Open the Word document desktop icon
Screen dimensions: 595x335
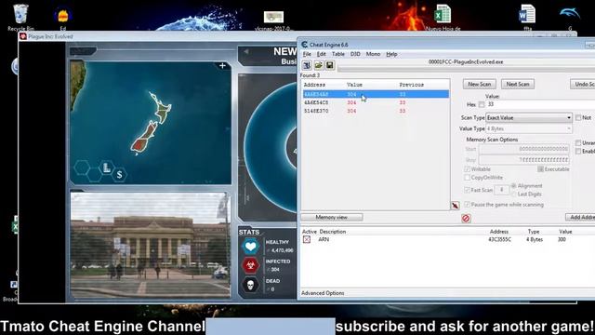pos(527,17)
